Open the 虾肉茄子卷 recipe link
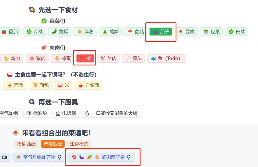Screen dimensions: 258x167 point(101,157)
